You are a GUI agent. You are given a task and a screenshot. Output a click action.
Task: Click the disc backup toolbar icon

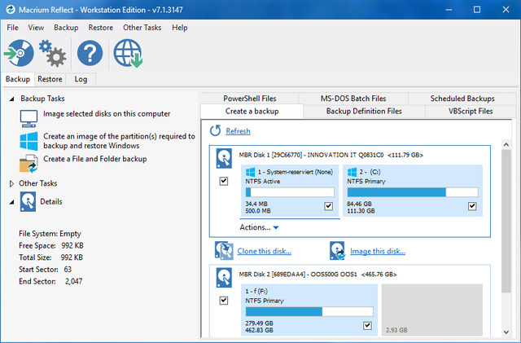coord(20,55)
